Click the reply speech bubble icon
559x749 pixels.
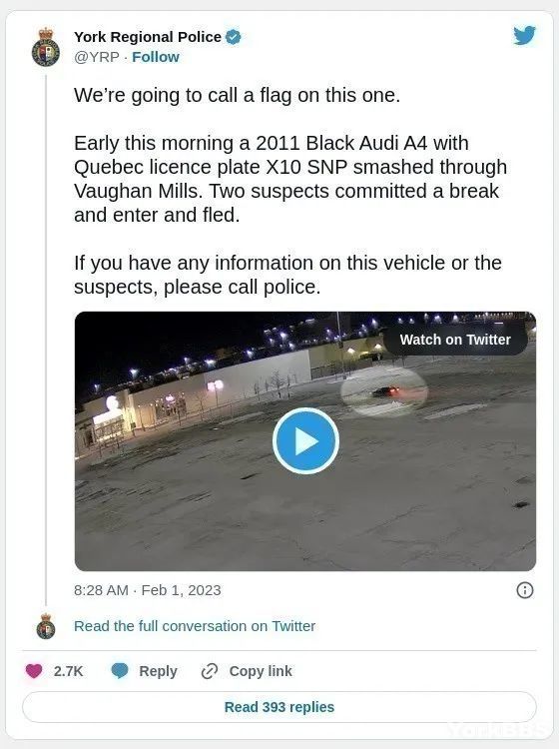[x=120, y=671]
